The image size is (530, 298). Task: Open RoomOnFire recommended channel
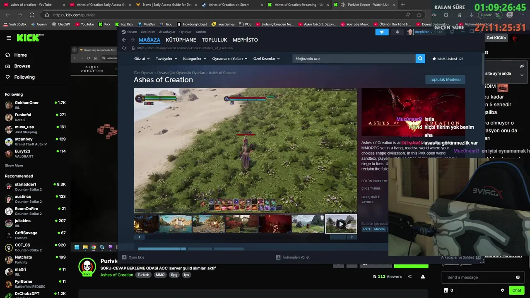click(35, 211)
